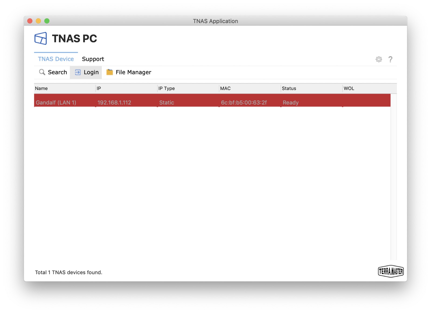Sort by the IP Type column header

(188, 89)
